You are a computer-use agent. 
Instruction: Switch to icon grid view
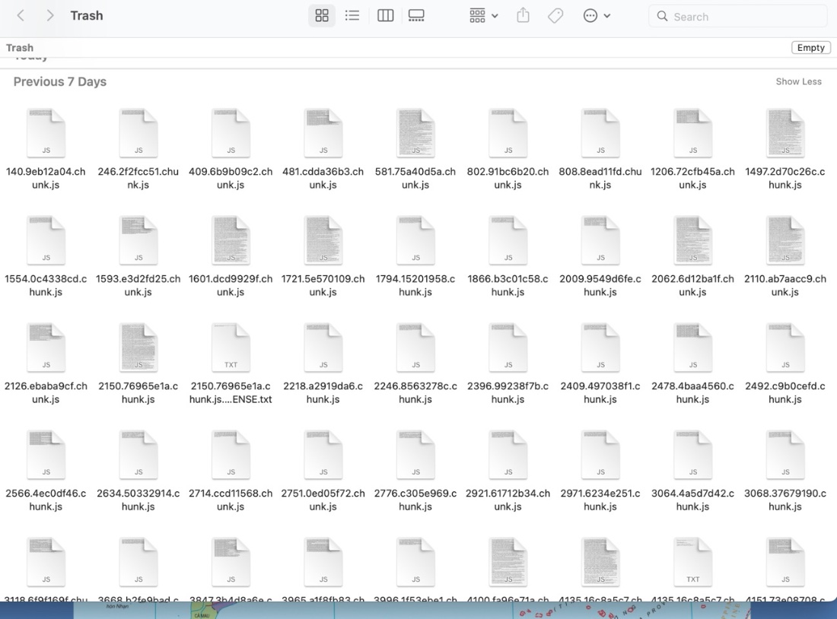pos(322,16)
